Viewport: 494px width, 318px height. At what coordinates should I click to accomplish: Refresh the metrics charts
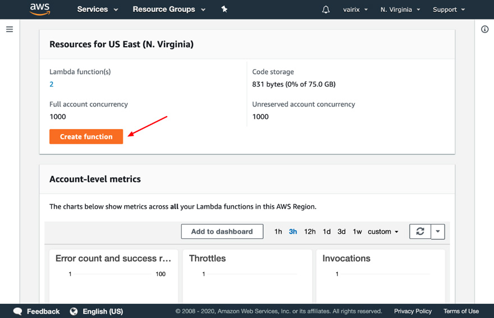[420, 232]
